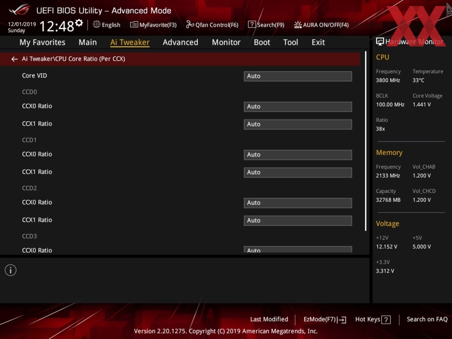Viewport: 452px width, 339px height.
Task: Open Search(F9)
Action: click(x=266, y=25)
